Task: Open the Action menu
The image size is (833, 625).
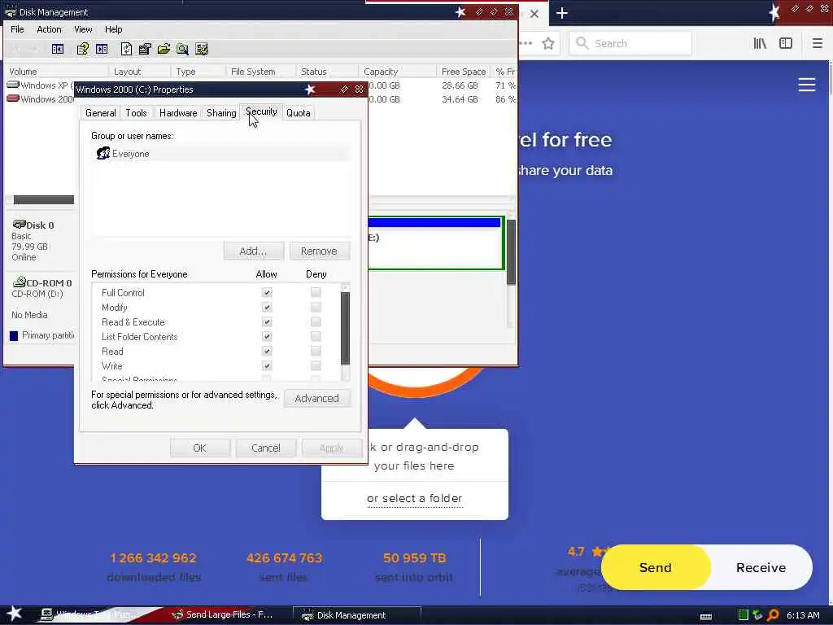Action: pyautogui.click(x=49, y=29)
